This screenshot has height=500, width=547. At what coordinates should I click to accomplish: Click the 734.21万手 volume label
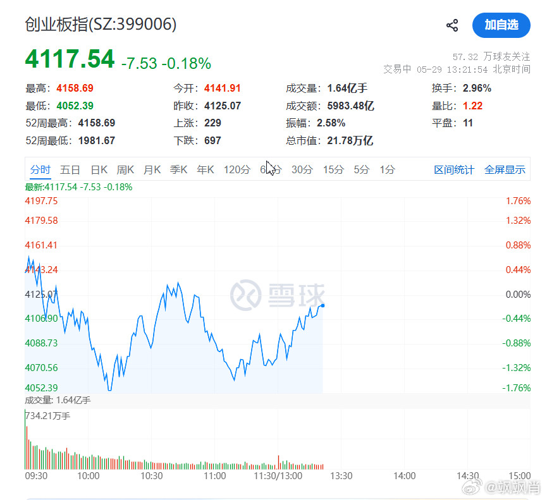pos(48,416)
